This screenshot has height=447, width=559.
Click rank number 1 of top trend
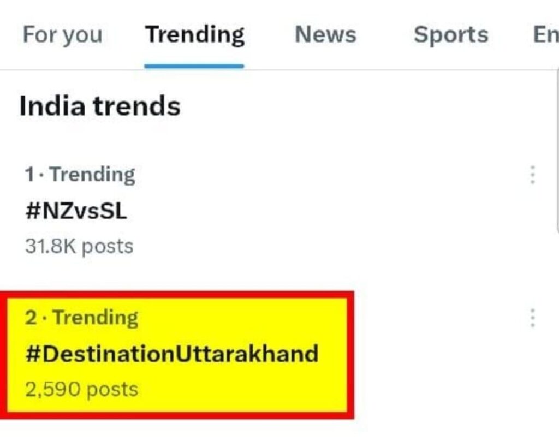[29, 175]
